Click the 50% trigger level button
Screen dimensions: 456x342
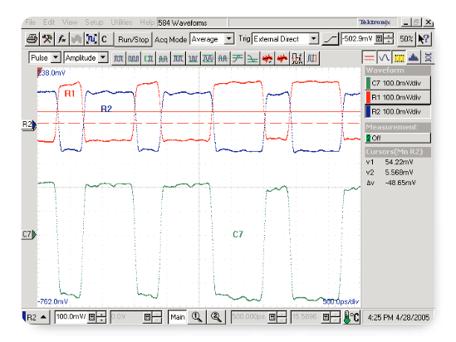pyautogui.click(x=406, y=39)
